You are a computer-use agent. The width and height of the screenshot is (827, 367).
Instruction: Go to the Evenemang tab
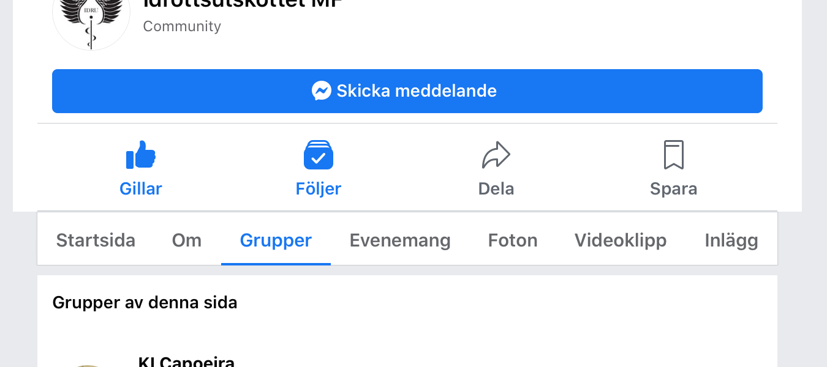click(x=400, y=240)
